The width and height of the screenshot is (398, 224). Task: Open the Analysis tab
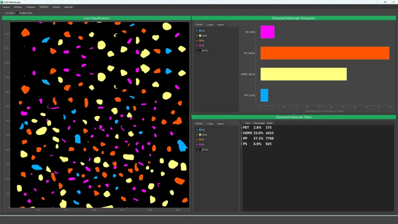point(18,7)
